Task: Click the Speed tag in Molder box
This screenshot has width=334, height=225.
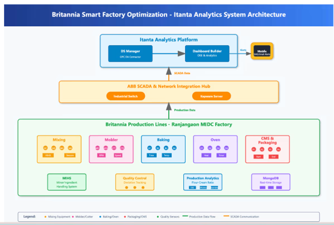Action: (x=118, y=155)
